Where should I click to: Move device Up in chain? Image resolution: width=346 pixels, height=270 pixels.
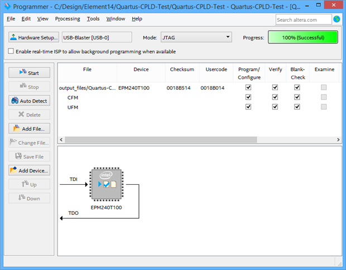(29, 184)
